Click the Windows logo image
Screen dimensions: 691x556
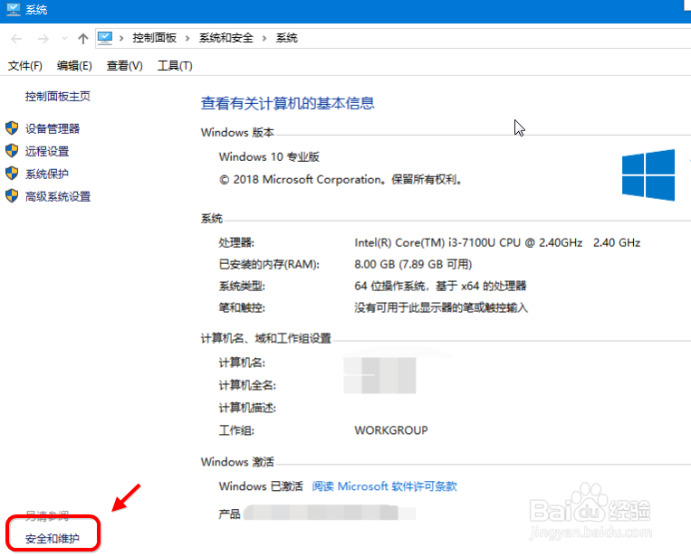click(648, 175)
